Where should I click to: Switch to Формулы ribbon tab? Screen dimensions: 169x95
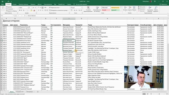pyautogui.click(x=33, y=4)
